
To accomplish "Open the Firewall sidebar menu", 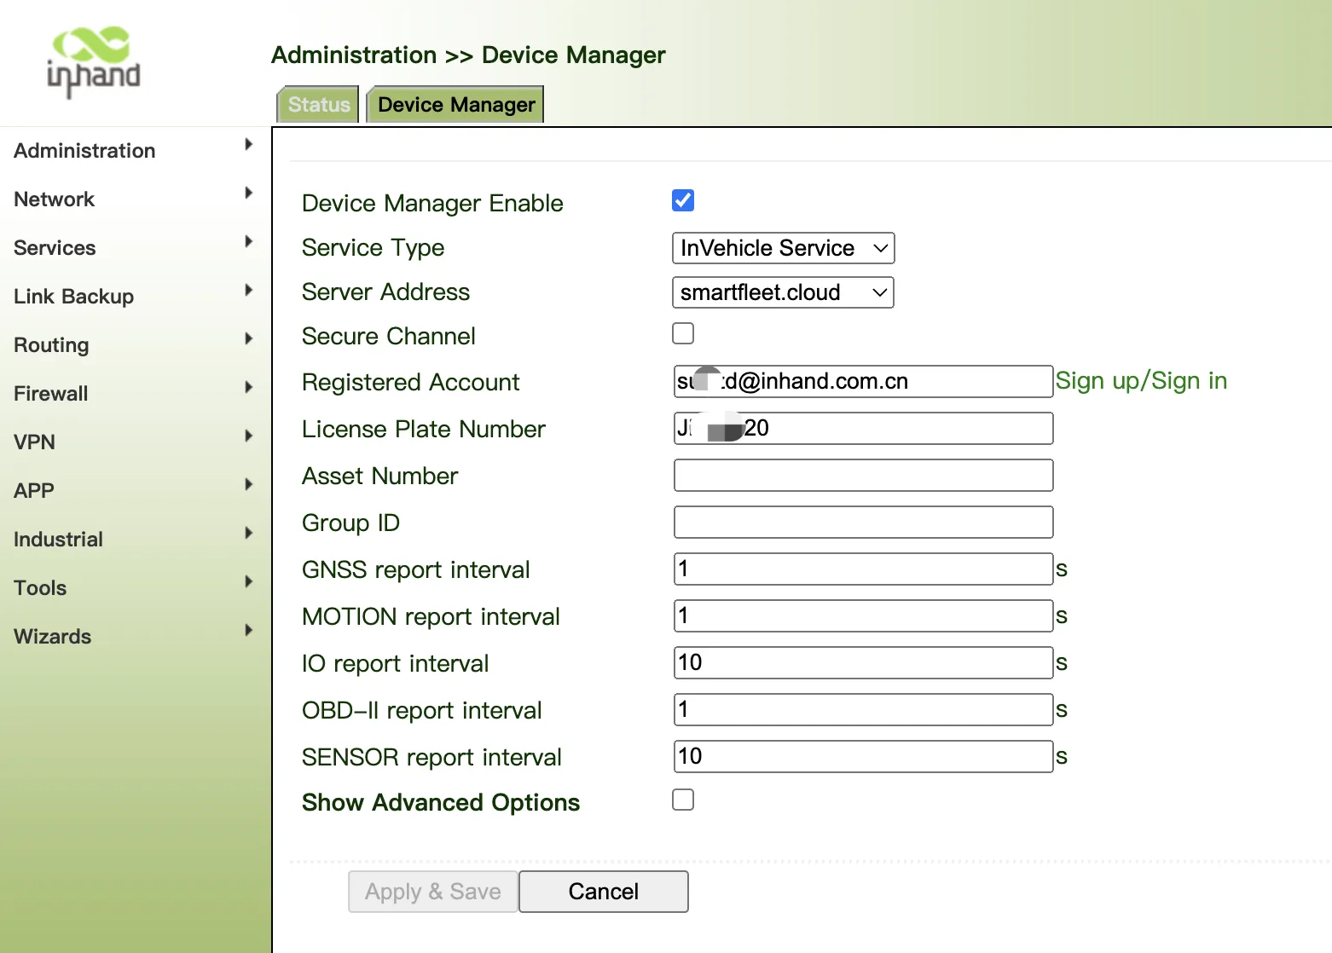I will point(51,394).
